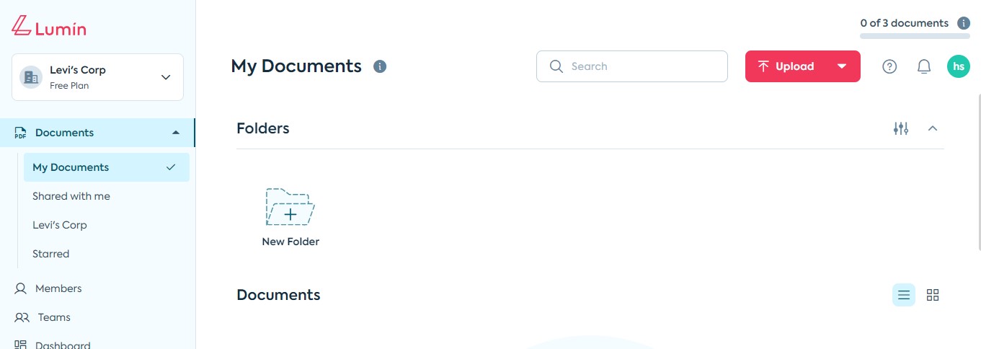Collapse the Documents sidebar menu
Screen dimensions: 981x349
[x=176, y=133]
